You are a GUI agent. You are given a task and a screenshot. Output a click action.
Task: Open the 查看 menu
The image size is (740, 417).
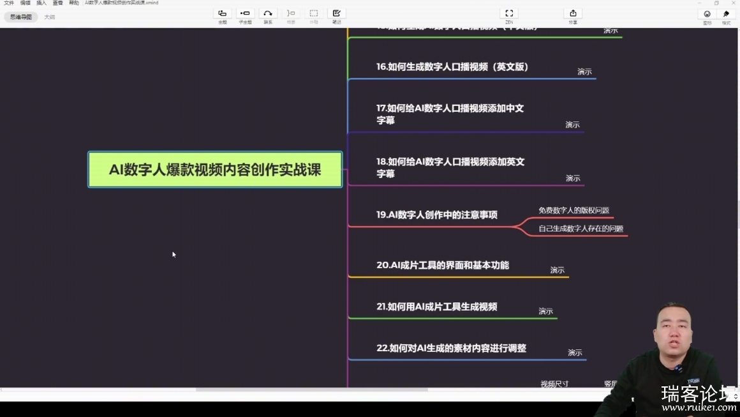point(57,3)
